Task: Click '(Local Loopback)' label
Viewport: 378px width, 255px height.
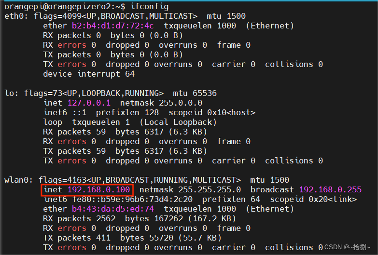Action: (178, 122)
